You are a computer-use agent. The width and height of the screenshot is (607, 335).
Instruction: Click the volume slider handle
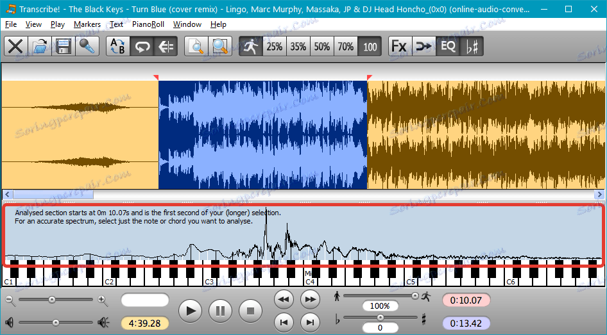[56, 323]
